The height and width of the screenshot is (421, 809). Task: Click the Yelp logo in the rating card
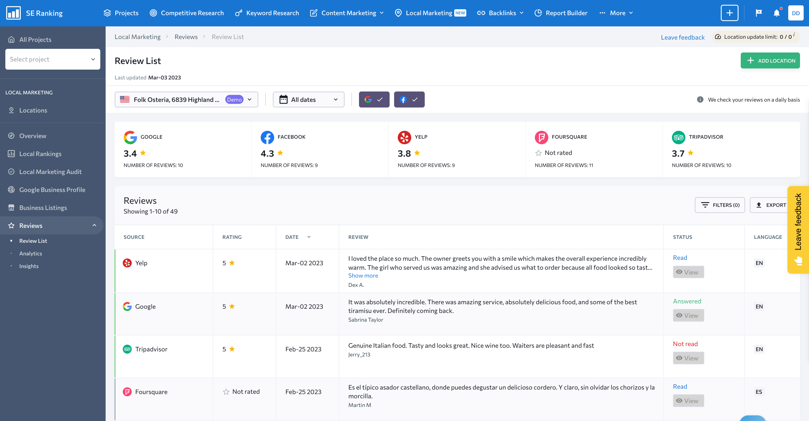(x=404, y=137)
